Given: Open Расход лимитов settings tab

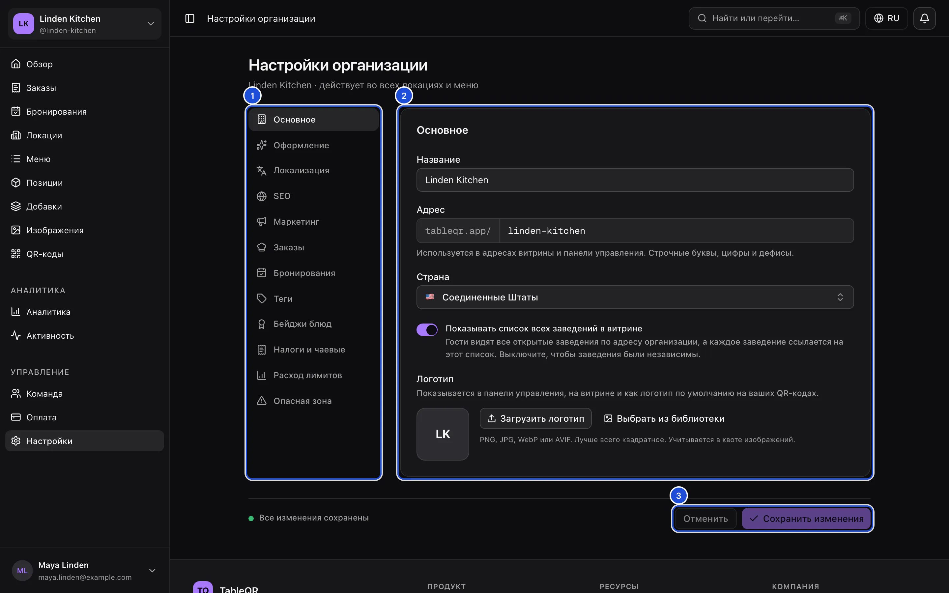Looking at the screenshot, I should [314, 375].
